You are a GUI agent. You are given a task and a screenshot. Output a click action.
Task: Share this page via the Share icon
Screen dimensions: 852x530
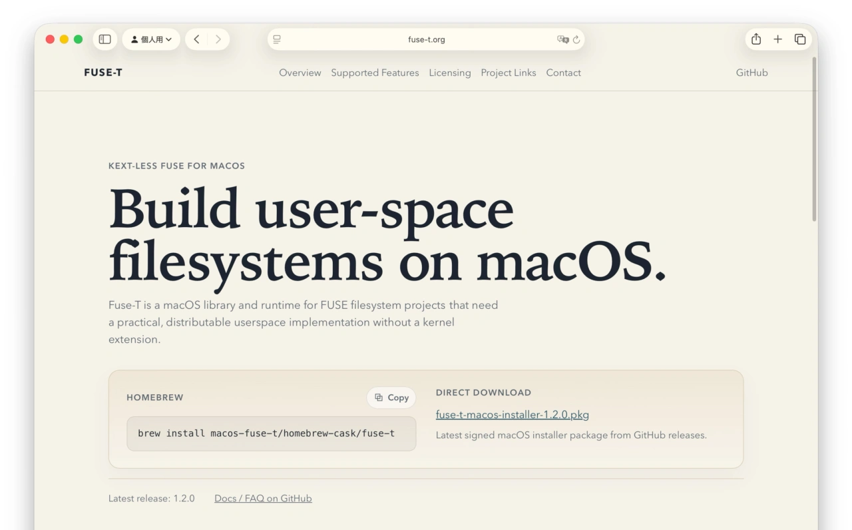tap(755, 39)
